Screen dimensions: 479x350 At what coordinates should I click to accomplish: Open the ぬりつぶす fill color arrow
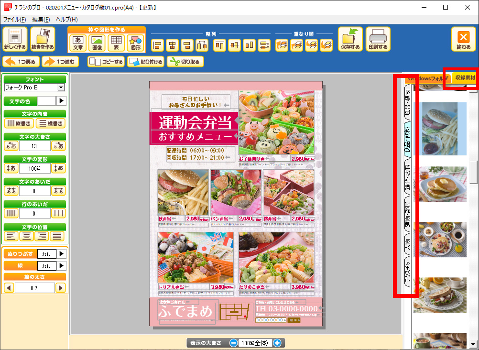point(61,254)
